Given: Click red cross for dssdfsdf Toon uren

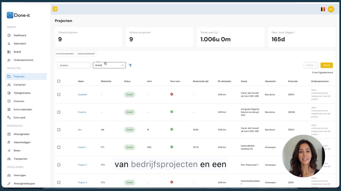Looking at the screenshot, I should click(x=172, y=94).
